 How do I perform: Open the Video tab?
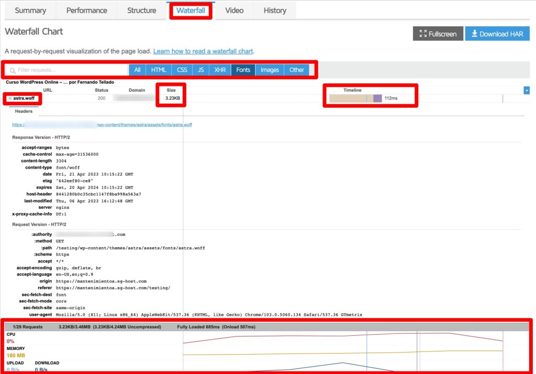(234, 10)
